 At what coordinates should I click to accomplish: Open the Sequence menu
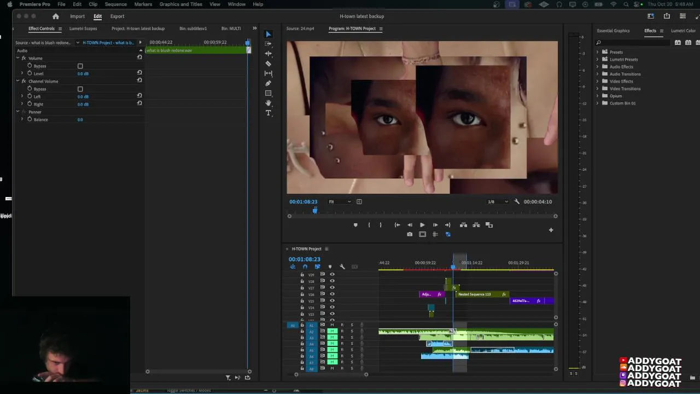pos(115,4)
